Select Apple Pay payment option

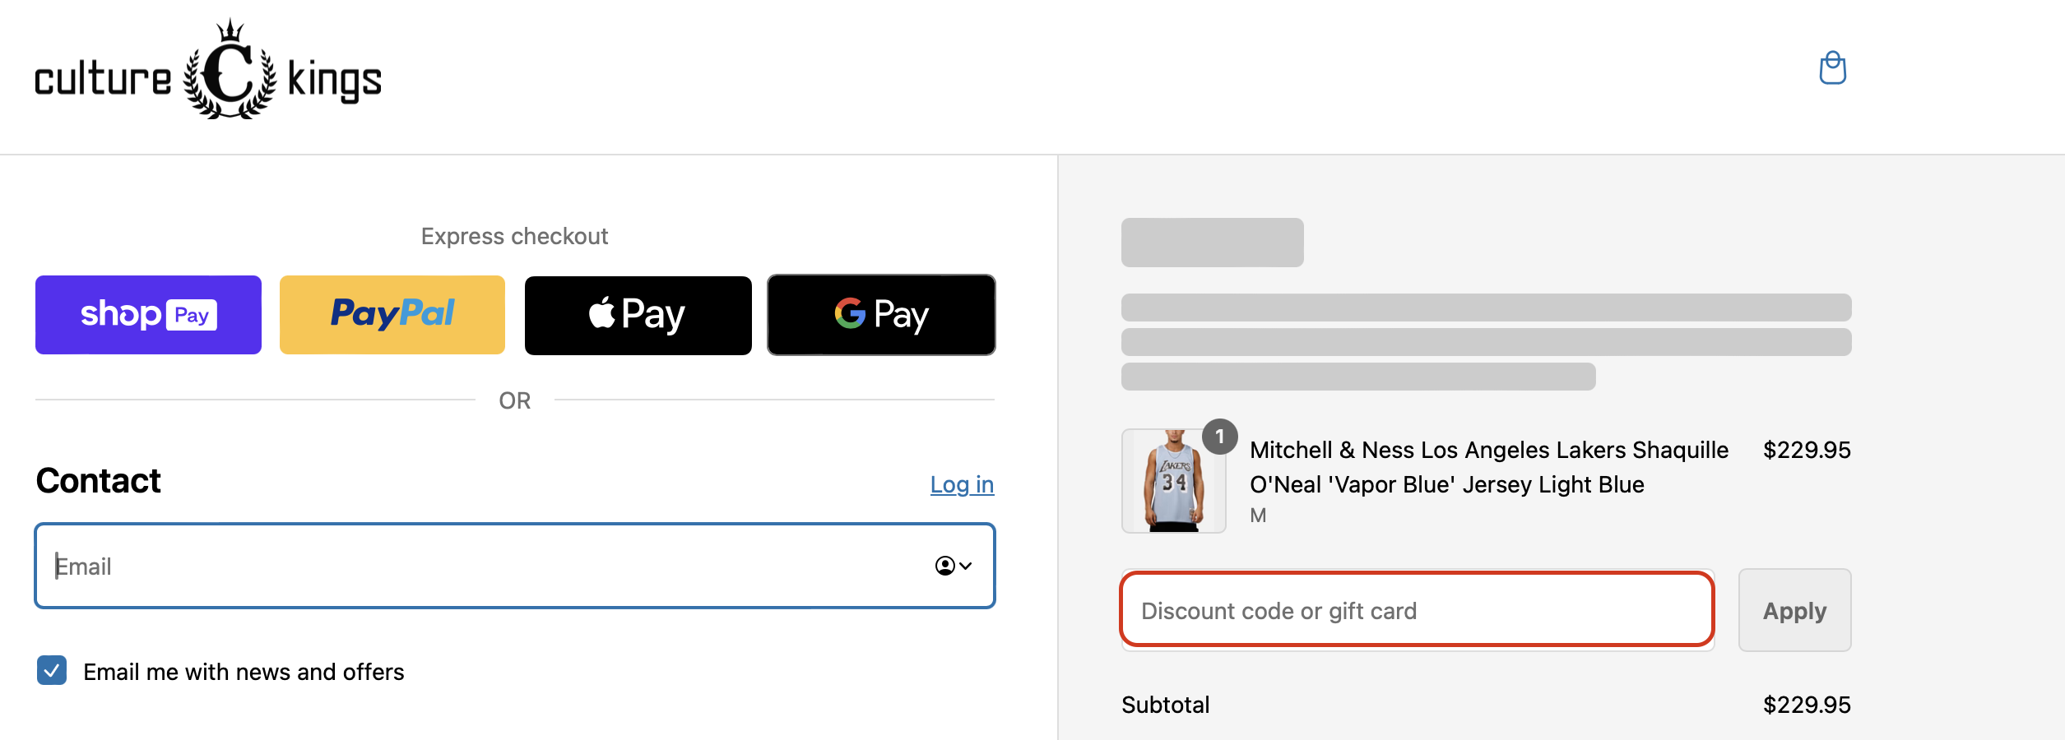(638, 314)
